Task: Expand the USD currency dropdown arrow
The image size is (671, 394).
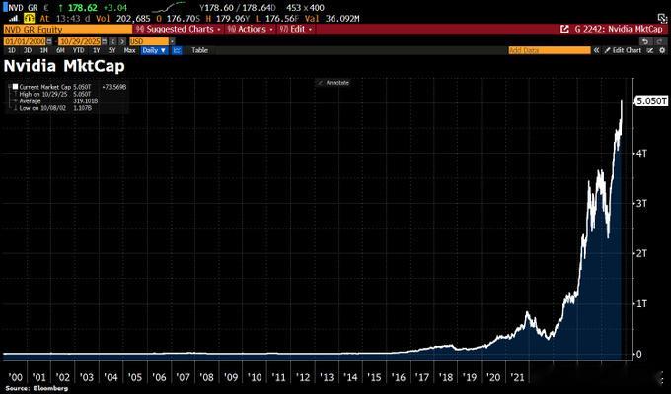Action: pos(172,41)
